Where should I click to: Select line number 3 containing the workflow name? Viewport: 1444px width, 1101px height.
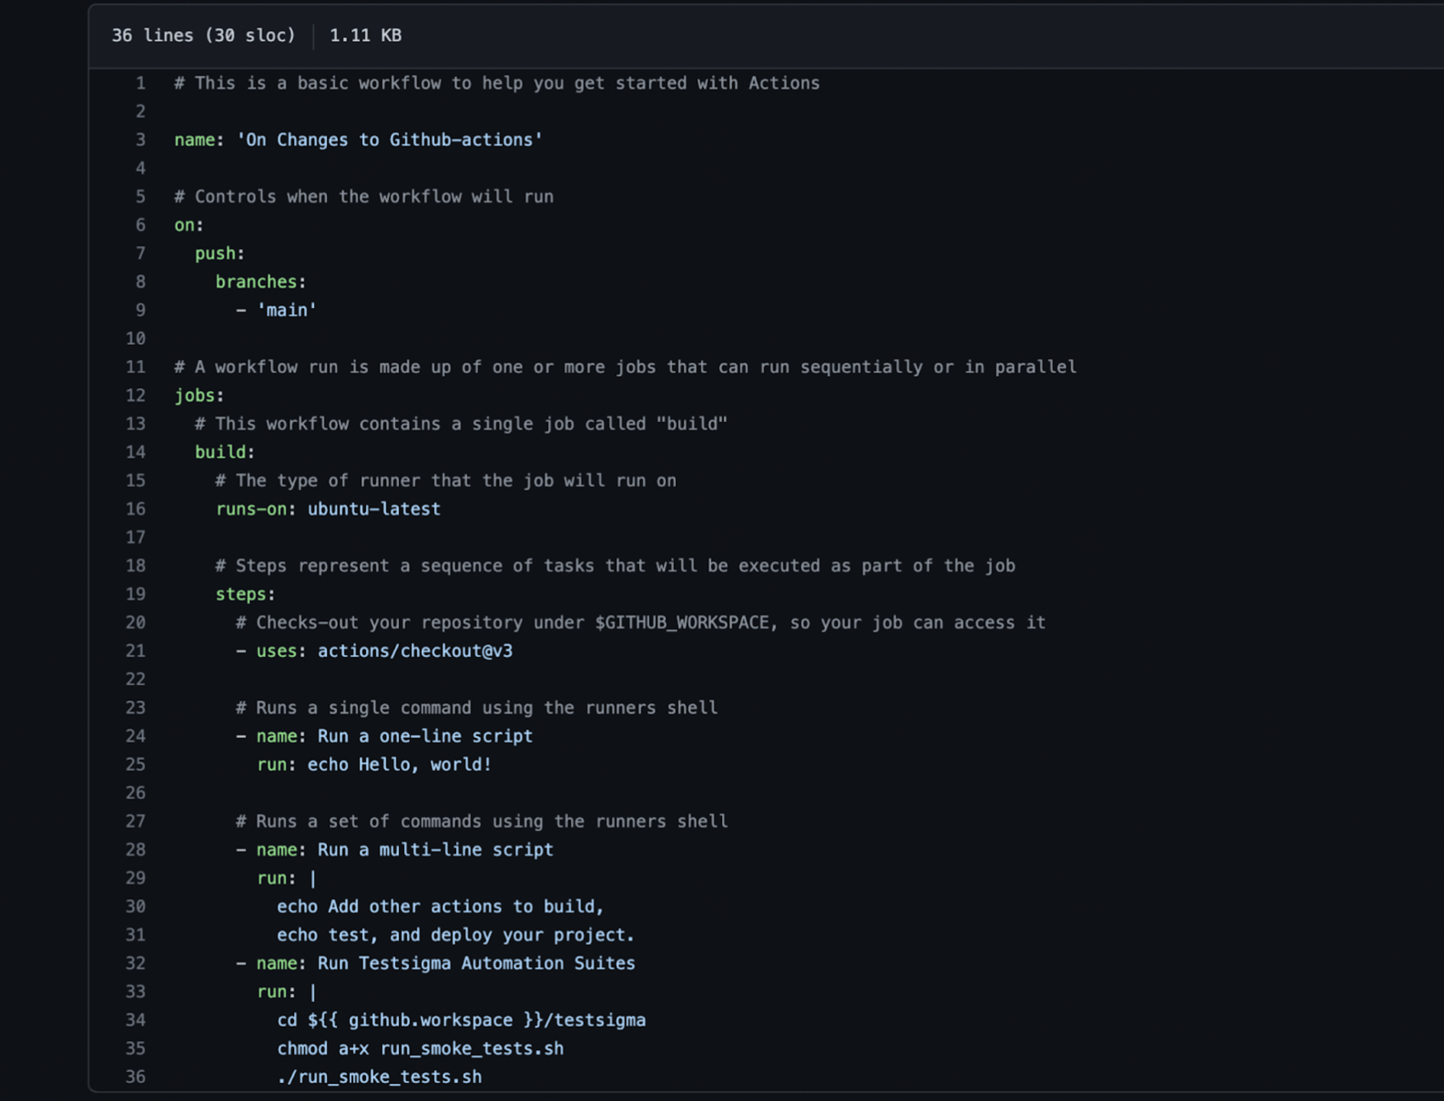140,140
